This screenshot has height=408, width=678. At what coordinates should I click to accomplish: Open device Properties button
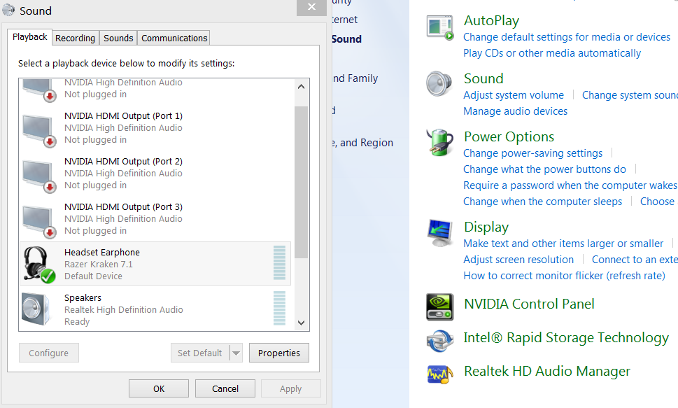point(279,353)
